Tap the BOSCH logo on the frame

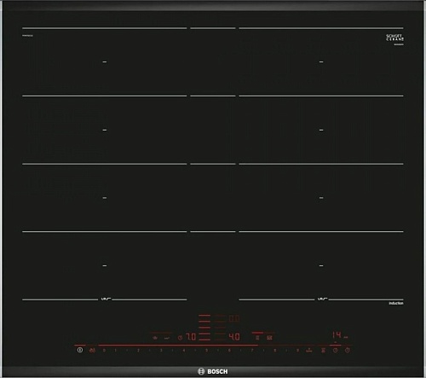pos(213,371)
